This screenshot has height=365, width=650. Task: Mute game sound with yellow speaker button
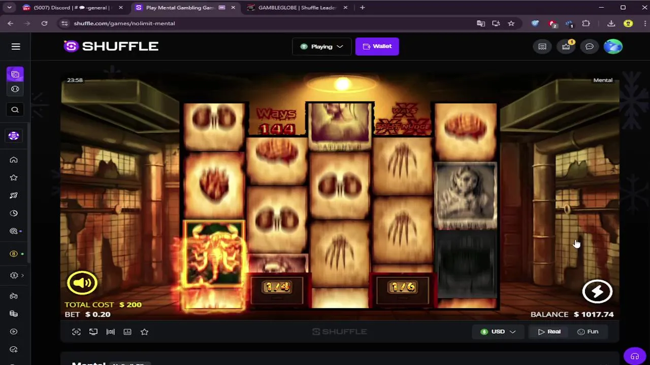[82, 283]
